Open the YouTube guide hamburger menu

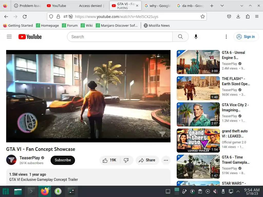9,37
